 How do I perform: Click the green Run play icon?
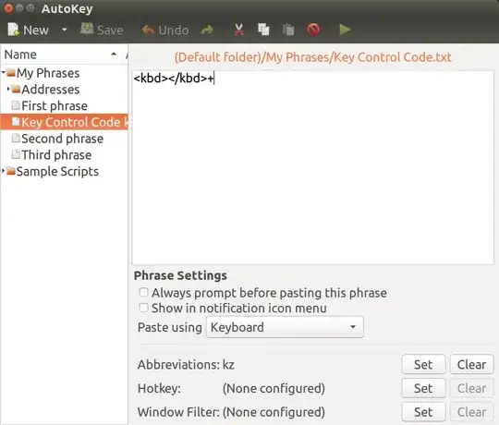[x=345, y=30]
